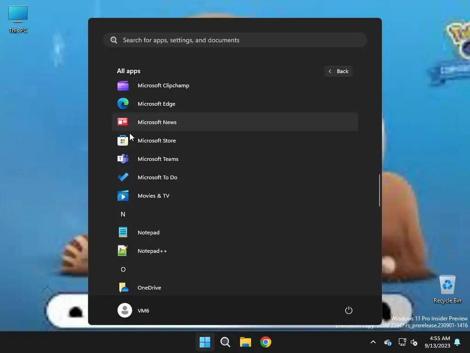Open the Microsoft Store bag icon
Image resolution: width=470 pixels, height=353 pixels.
click(123, 141)
